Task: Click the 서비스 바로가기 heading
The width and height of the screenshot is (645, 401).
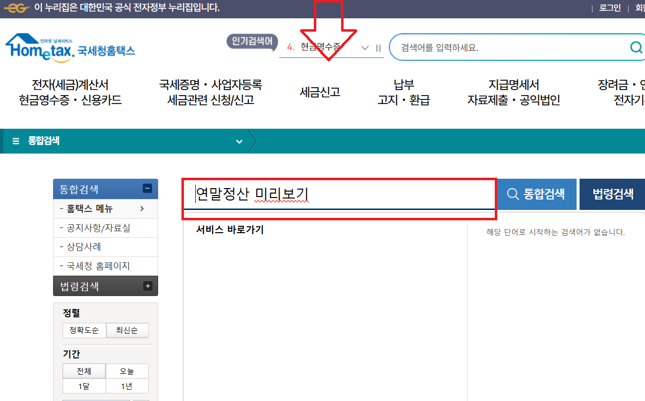Action: tap(230, 230)
